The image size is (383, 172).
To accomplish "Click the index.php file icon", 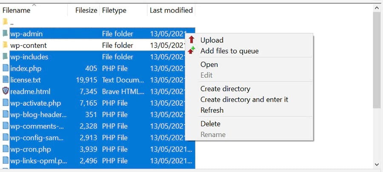I will point(5,68).
